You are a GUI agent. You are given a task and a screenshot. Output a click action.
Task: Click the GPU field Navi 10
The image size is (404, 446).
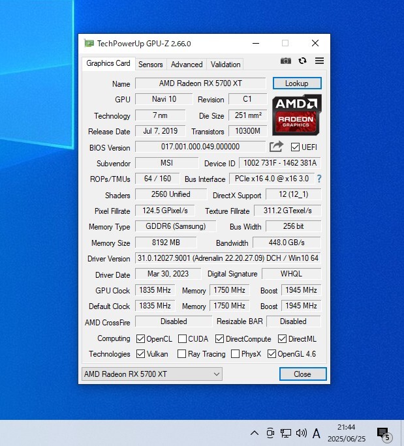[x=164, y=99]
